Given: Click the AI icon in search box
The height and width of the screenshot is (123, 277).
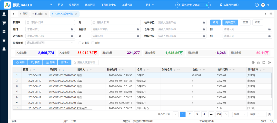Looking at the screenshot, I should [x=207, y=5].
